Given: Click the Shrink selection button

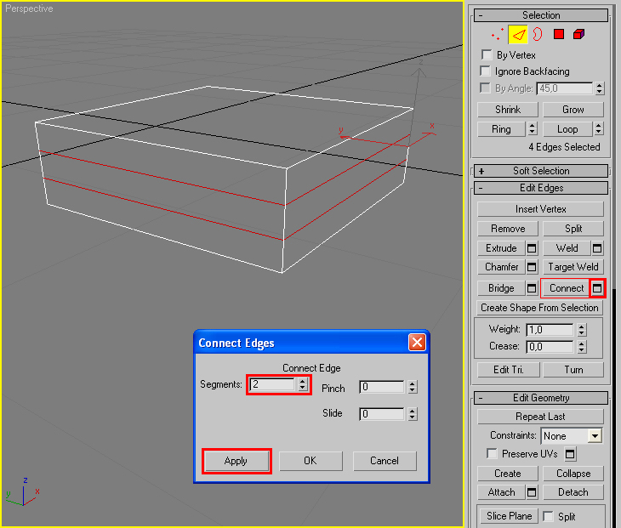Looking at the screenshot, I should click(x=508, y=110).
